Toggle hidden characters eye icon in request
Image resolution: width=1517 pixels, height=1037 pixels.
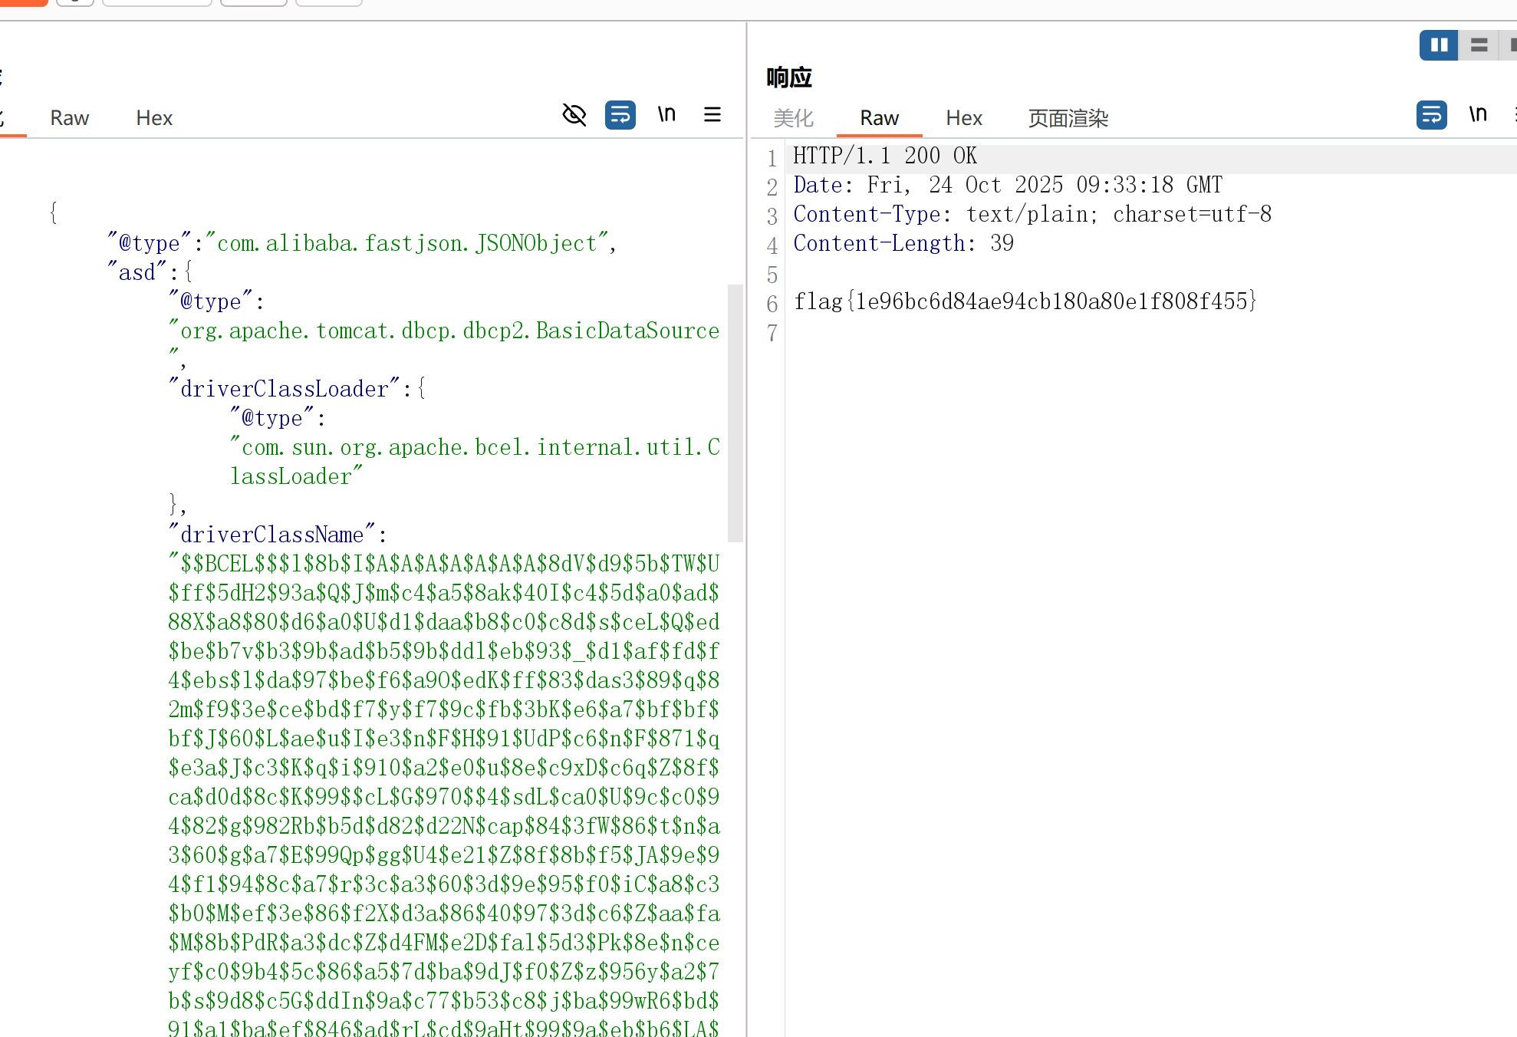click(574, 115)
